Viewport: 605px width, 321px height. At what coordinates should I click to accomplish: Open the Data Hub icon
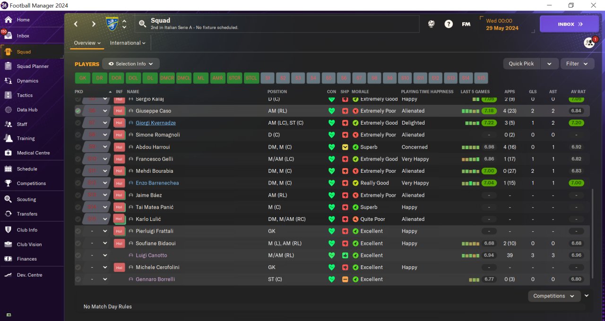coord(8,110)
